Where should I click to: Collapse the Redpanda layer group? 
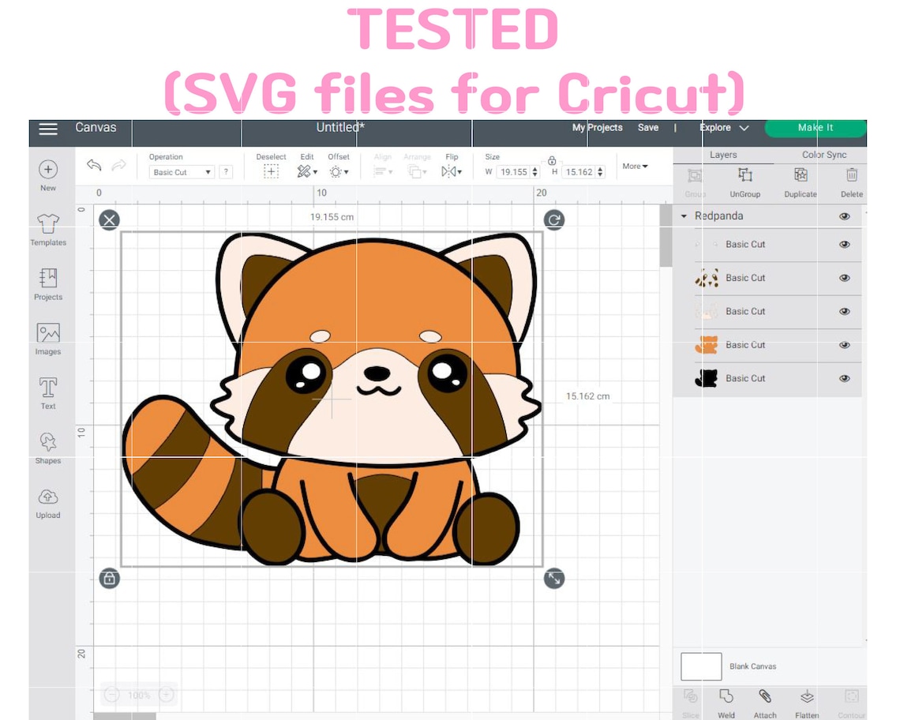(682, 216)
